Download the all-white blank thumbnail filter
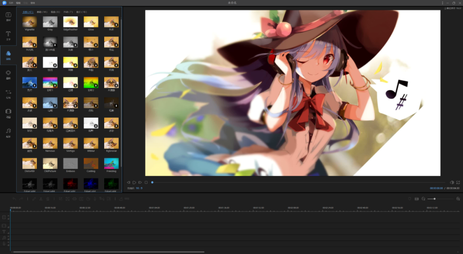Viewport: 463px width, 254px height. coord(55,65)
